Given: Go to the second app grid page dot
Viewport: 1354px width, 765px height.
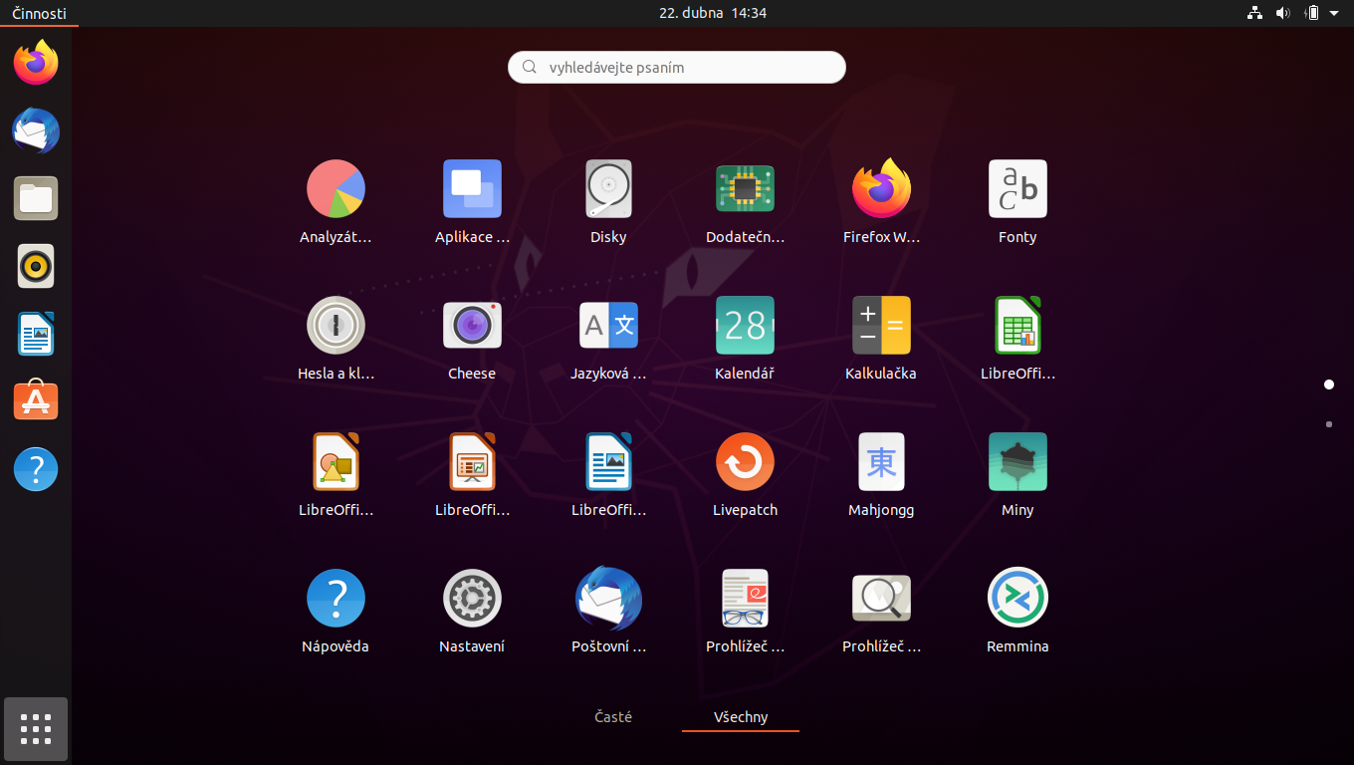Looking at the screenshot, I should click(1329, 424).
